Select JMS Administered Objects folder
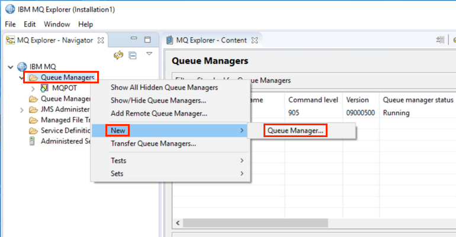The image size is (456, 237). click(x=65, y=109)
